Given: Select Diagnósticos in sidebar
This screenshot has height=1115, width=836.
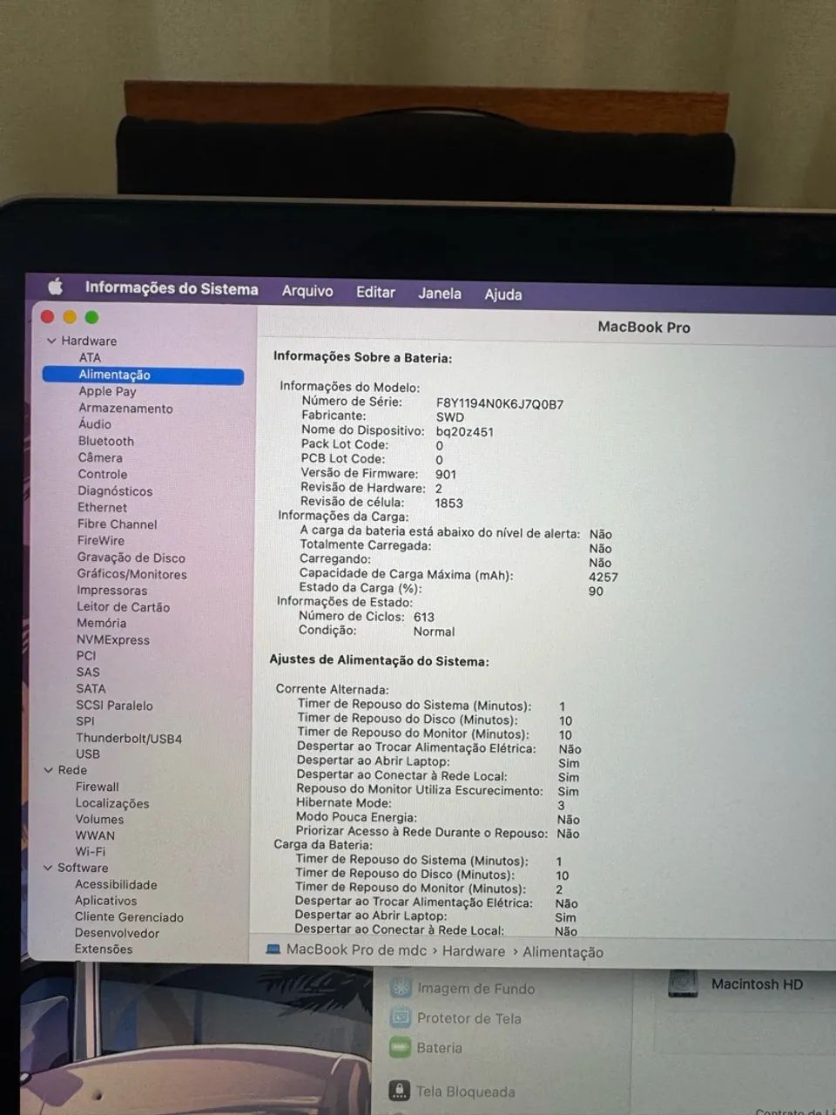Looking at the screenshot, I should pos(115,490).
